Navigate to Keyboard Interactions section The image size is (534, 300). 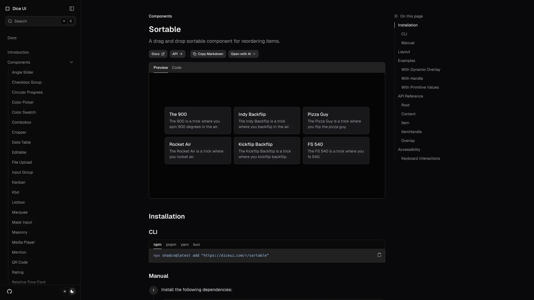(x=421, y=158)
